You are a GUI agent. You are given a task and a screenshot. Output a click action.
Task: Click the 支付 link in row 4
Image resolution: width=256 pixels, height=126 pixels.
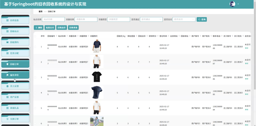pyautogui.click(x=246, y=94)
